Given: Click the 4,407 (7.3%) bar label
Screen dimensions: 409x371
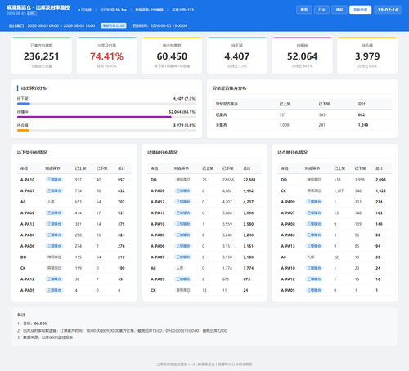Looking at the screenshot, I should pos(185,99).
